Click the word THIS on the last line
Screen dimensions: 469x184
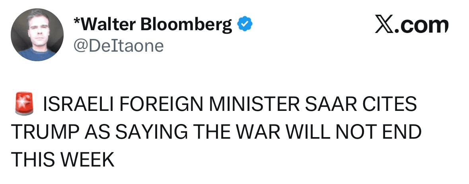[x=32, y=159]
